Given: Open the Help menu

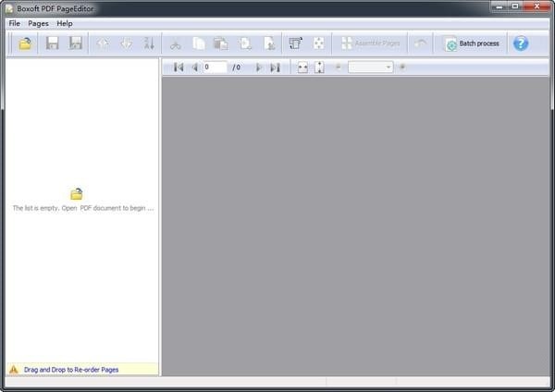Looking at the screenshot, I should tap(65, 23).
